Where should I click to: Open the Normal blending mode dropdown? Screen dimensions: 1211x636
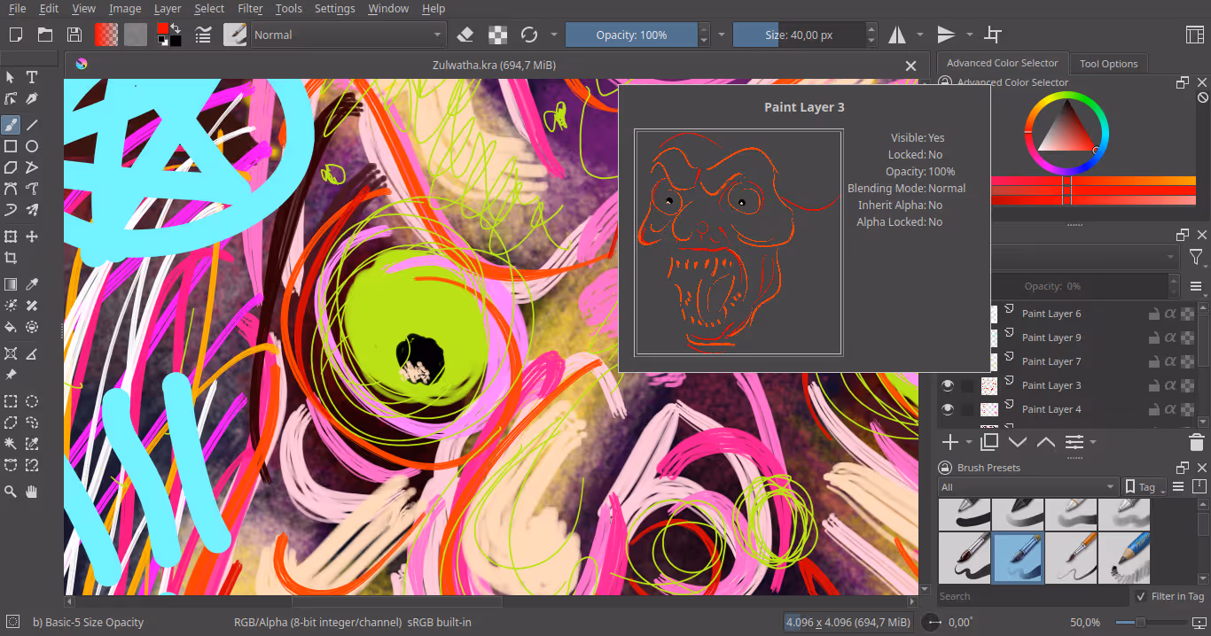[348, 35]
